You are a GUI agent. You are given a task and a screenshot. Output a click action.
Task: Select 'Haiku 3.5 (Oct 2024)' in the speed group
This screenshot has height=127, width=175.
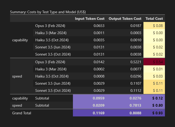pyautogui.click(x=52, y=76)
